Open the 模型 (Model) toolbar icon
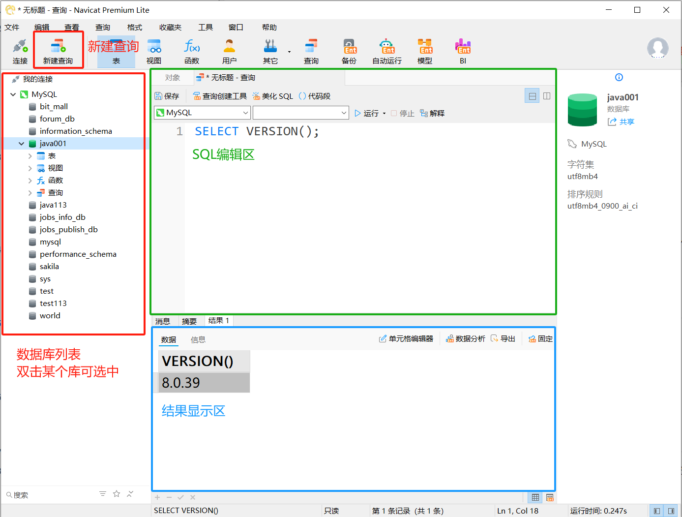Screen dimensions: 682x517 coord(425,52)
